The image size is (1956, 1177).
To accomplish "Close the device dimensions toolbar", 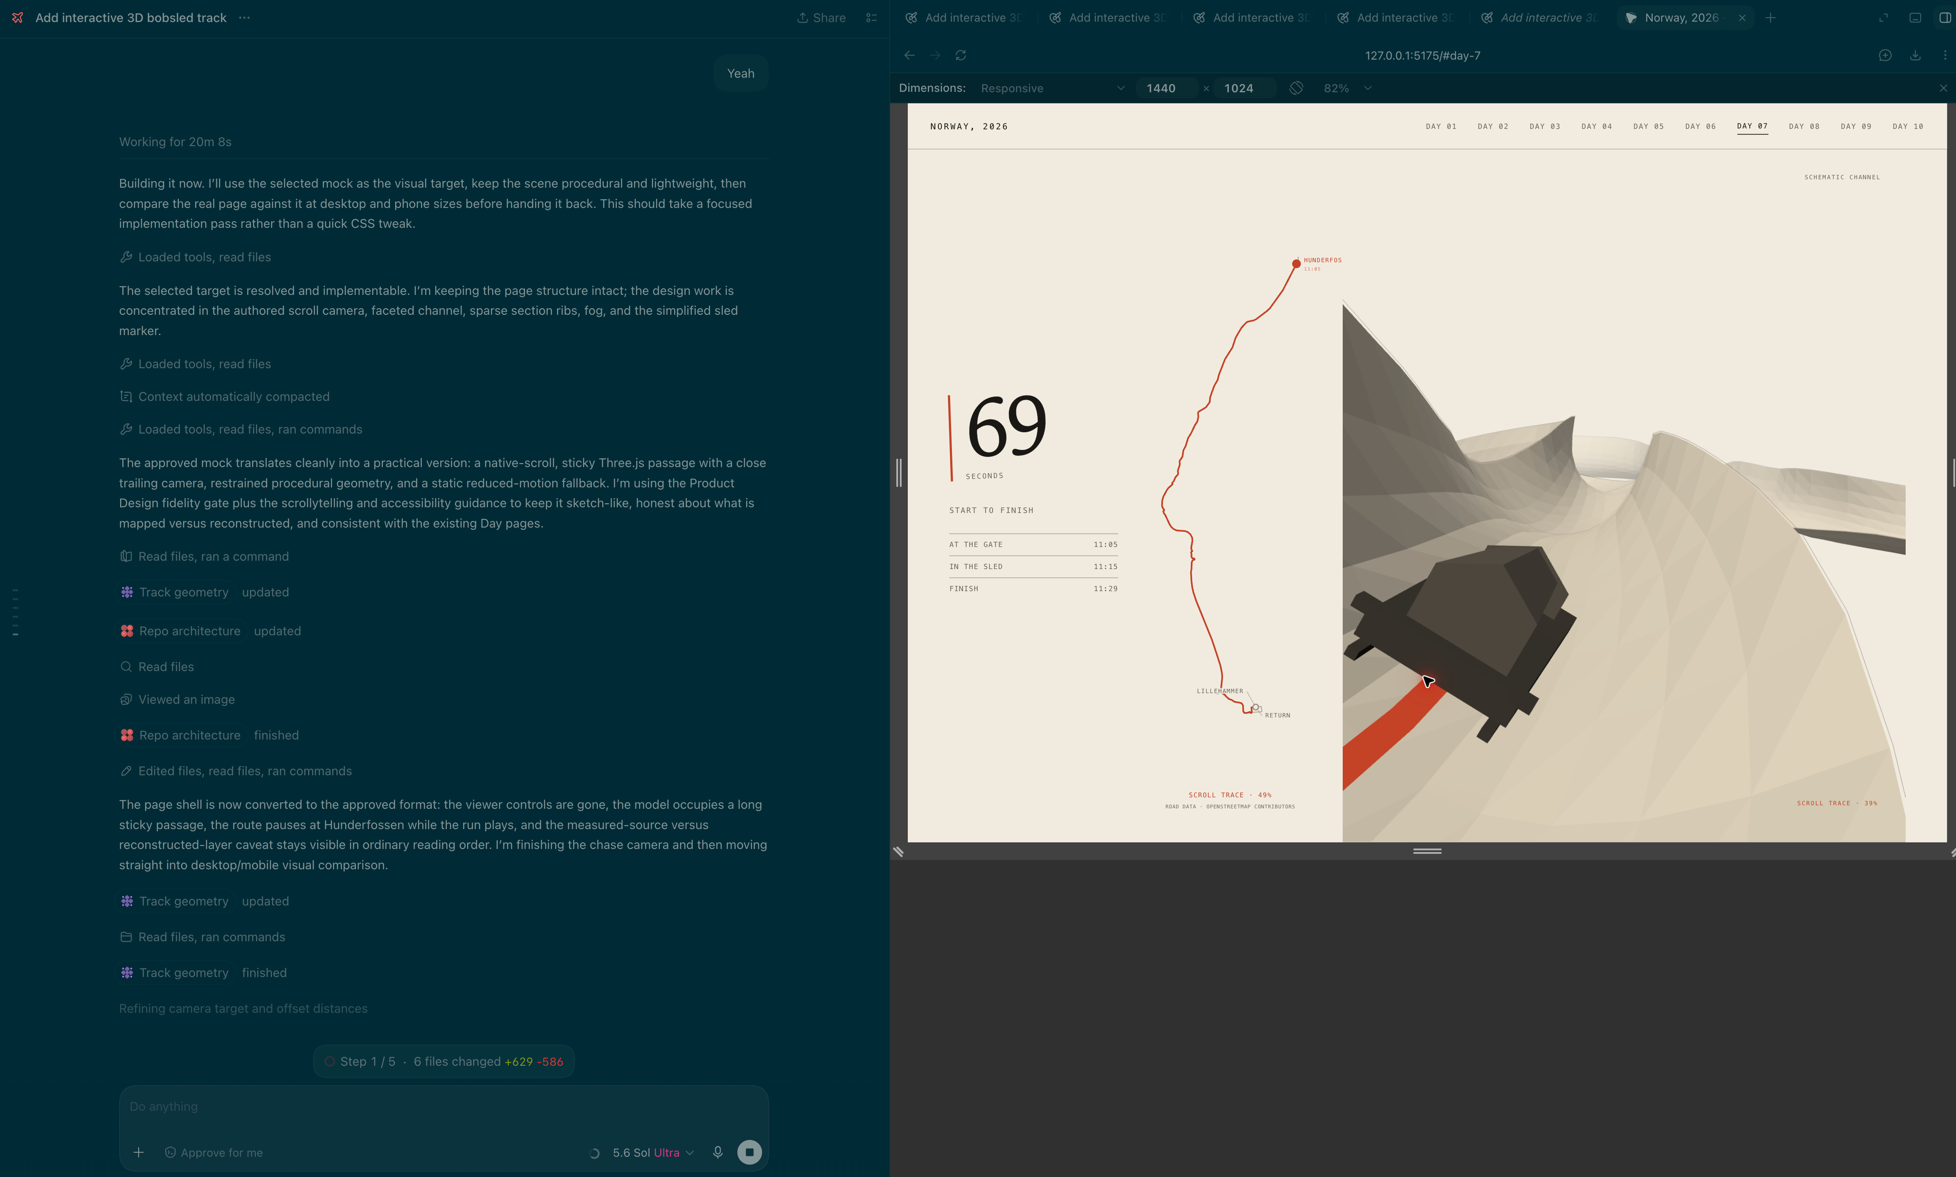I will click(1942, 88).
